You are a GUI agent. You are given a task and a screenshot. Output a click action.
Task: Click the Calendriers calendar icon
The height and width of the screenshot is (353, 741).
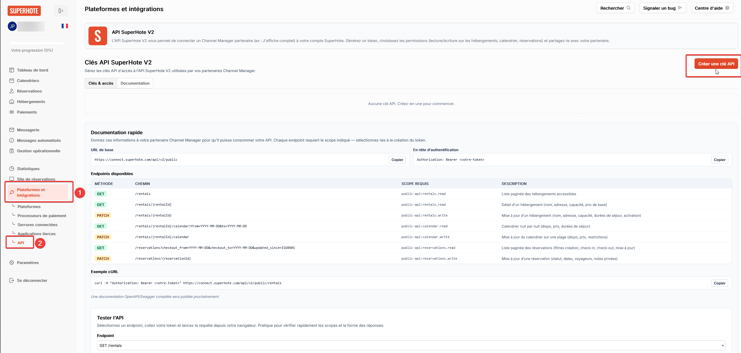(12, 81)
